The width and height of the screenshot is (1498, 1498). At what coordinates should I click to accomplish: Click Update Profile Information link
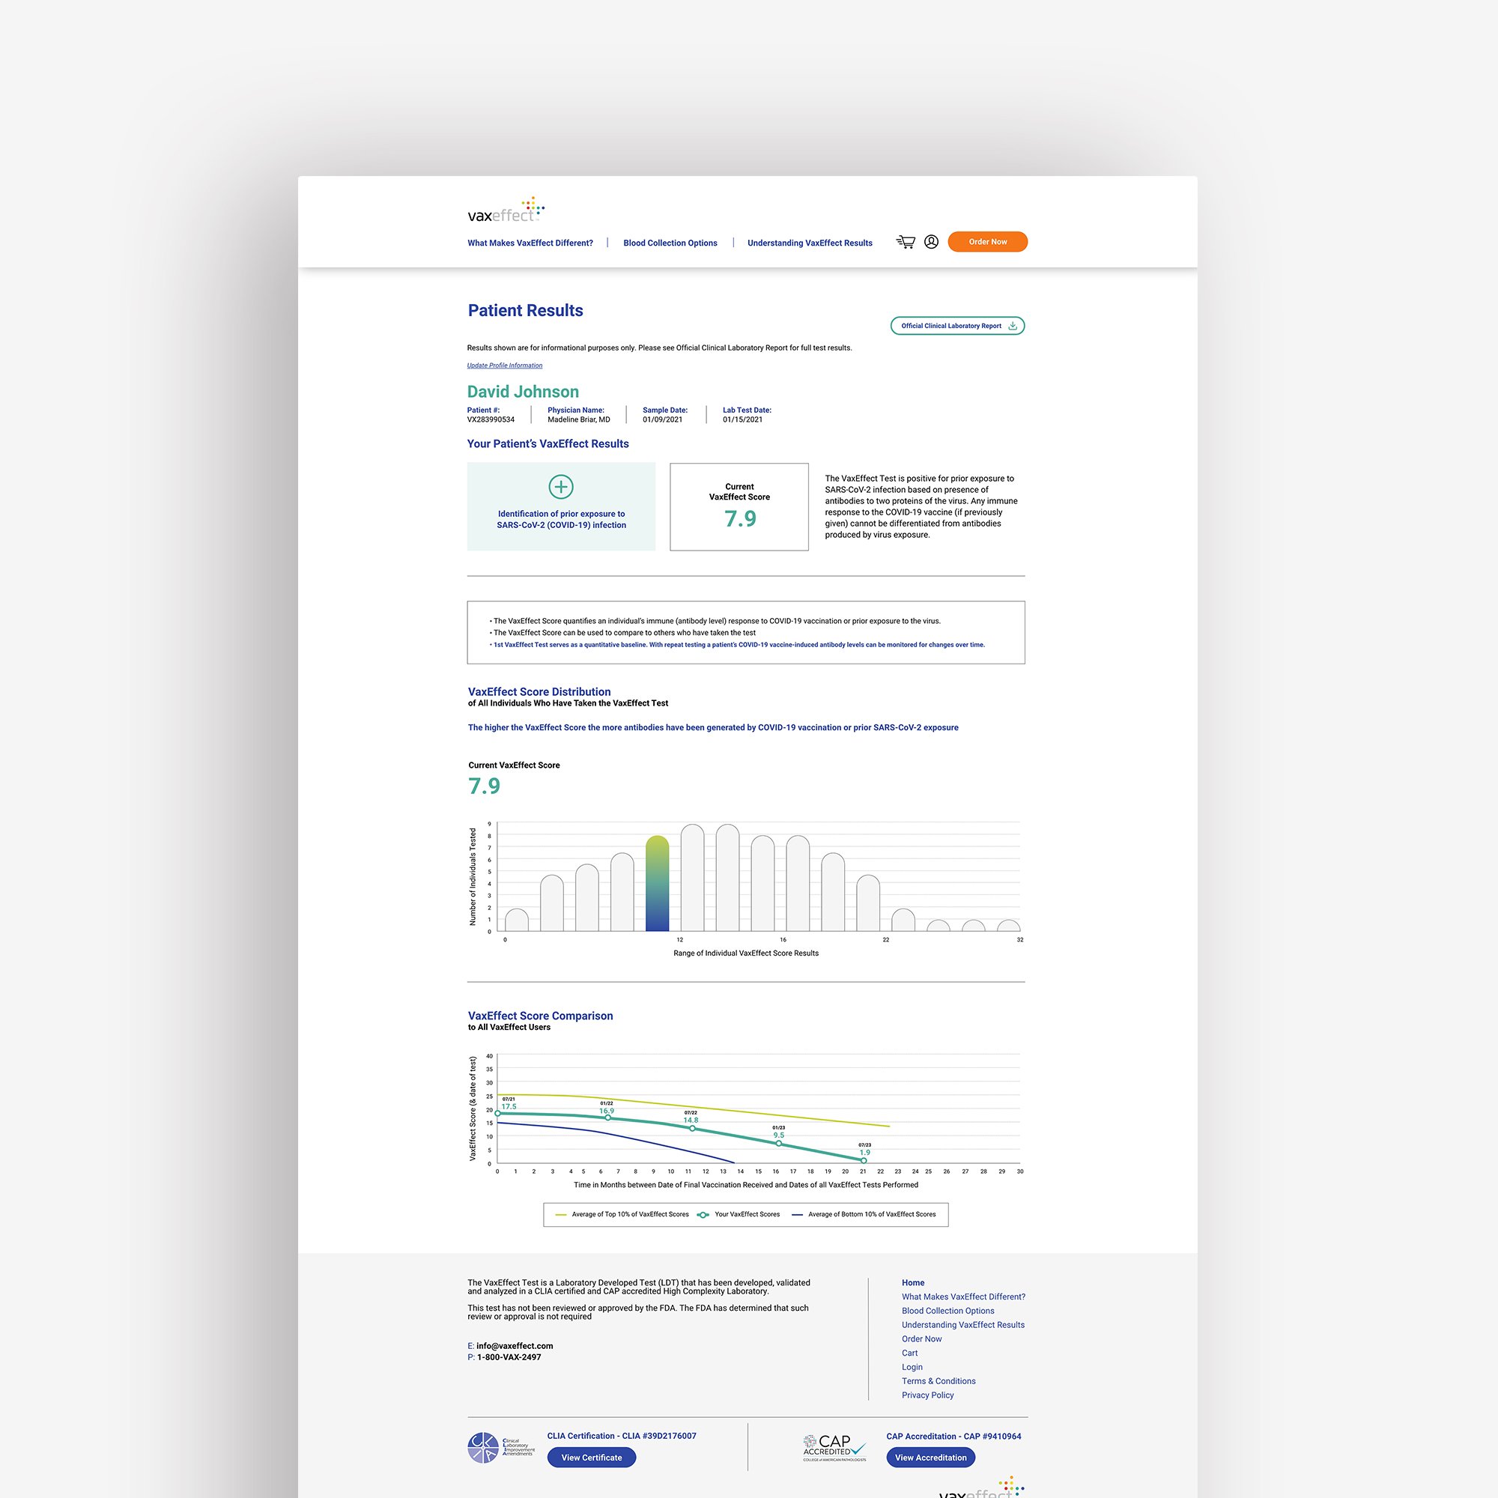point(504,366)
